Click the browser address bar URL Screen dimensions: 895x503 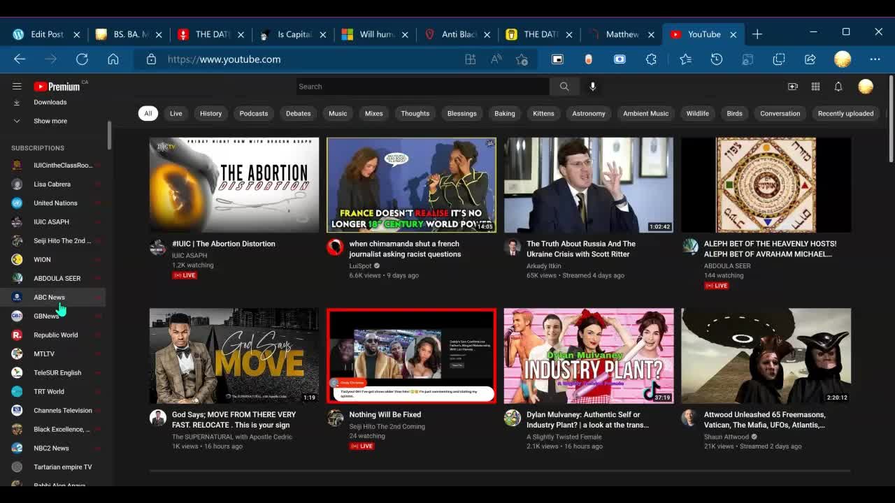[x=224, y=59]
